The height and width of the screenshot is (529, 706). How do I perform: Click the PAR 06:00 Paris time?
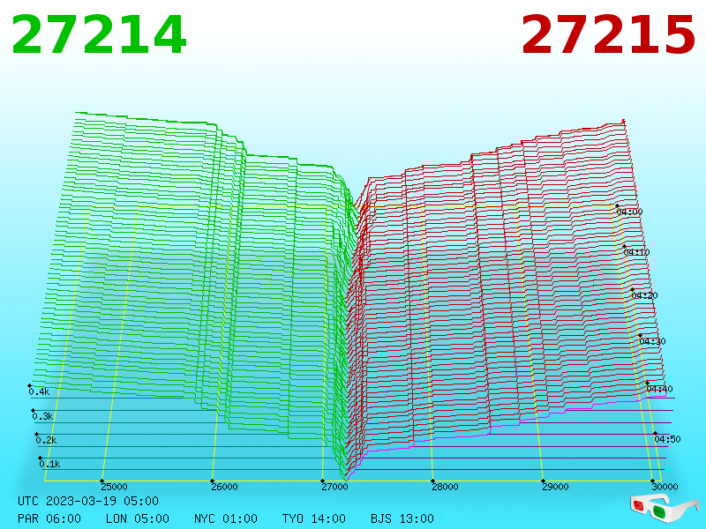[x=49, y=518]
